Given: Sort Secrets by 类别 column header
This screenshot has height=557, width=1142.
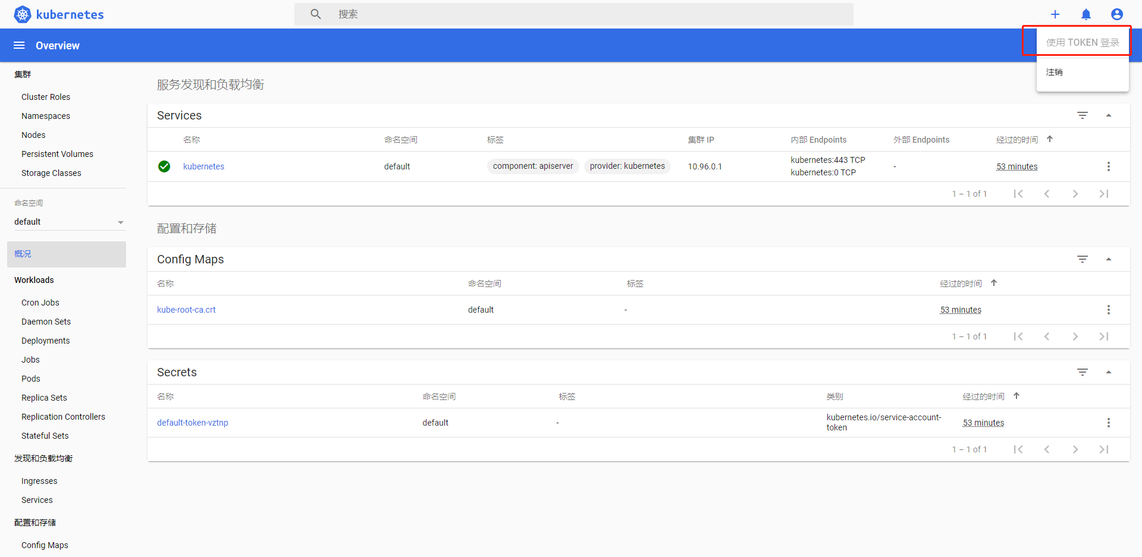Looking at the screenshot, I should pos(834,396).
